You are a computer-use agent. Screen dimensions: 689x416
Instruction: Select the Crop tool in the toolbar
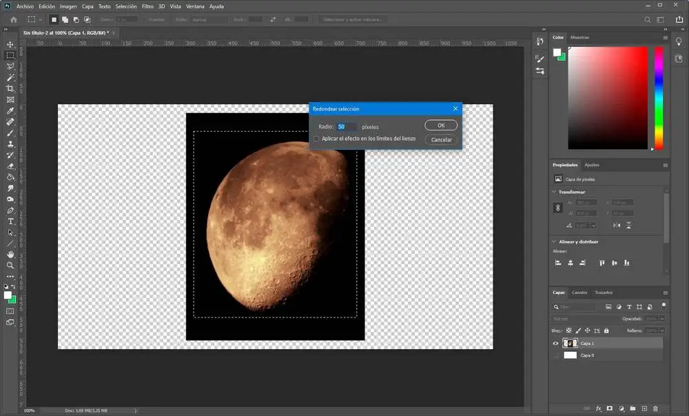(10, 88)
